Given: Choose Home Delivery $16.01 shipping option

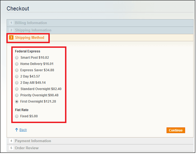Looking at the screenshot, I should (x=17, y=64).
